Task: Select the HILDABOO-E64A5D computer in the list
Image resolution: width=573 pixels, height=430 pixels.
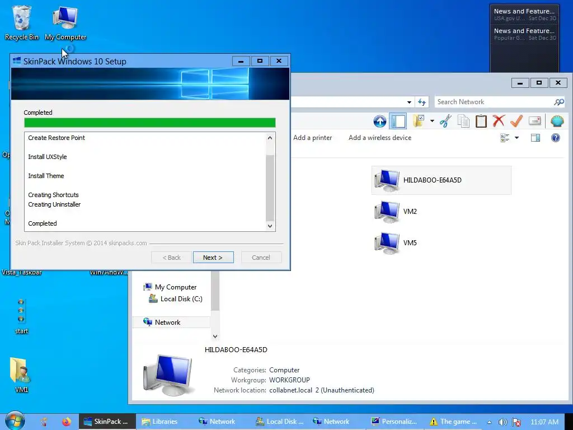Action: tap(441, 180)
